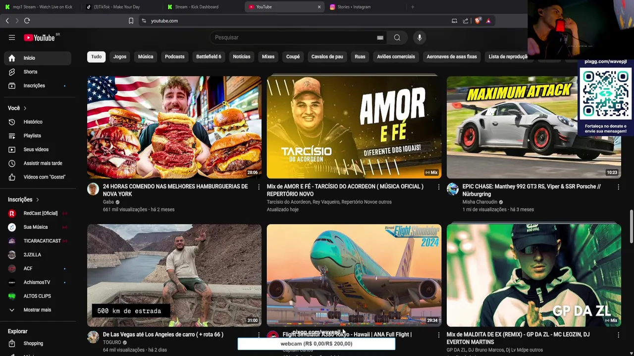Open more options for EPIC CHASE video
This screenshot has width=634, height=356.
618,187
